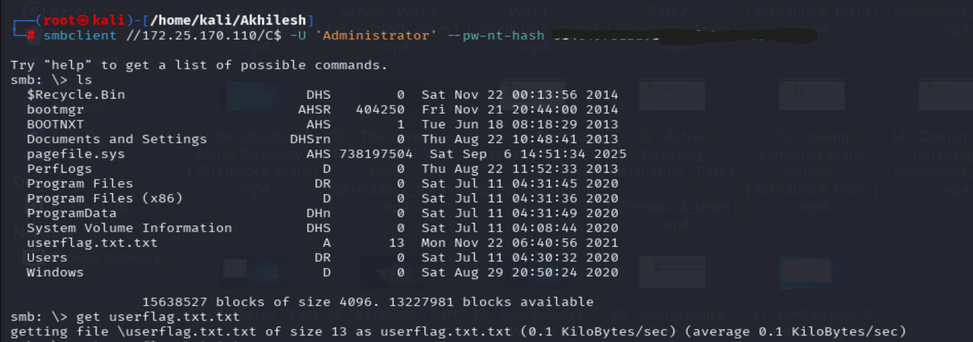
Task: Click the BOOTNXT file entry
Action: tap(56, 125)
